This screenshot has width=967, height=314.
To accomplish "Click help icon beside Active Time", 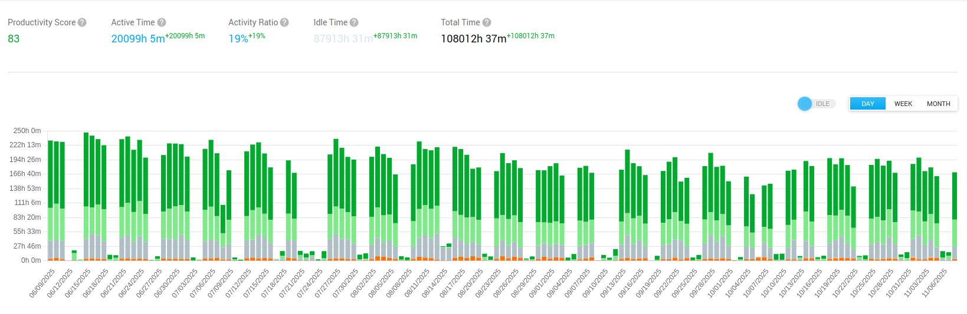I will 162,22.
